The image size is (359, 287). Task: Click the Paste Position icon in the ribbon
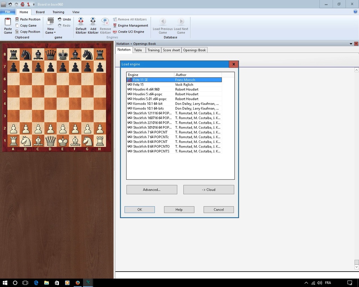(x=17, y=19)
